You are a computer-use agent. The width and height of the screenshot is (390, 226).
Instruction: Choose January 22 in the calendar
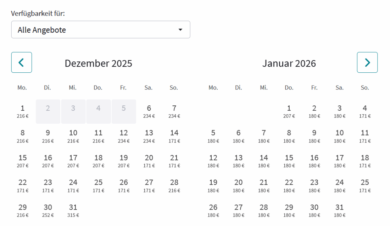pos(289,186)
